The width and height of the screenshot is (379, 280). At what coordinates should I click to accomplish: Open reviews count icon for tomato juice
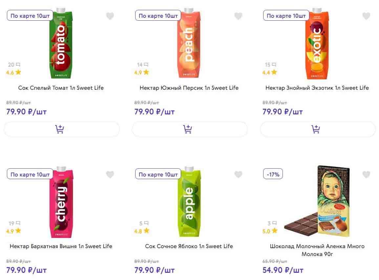(14, 65)
